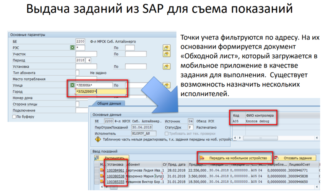
Task: Click the Распечатать button
Action: [x=114, y=158]
